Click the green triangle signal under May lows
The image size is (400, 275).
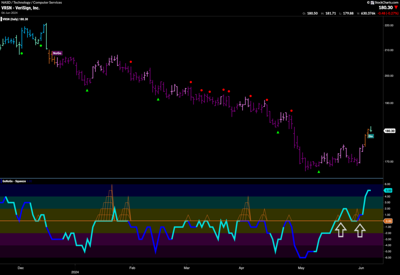pyautogui.click(x=318, y=171)
